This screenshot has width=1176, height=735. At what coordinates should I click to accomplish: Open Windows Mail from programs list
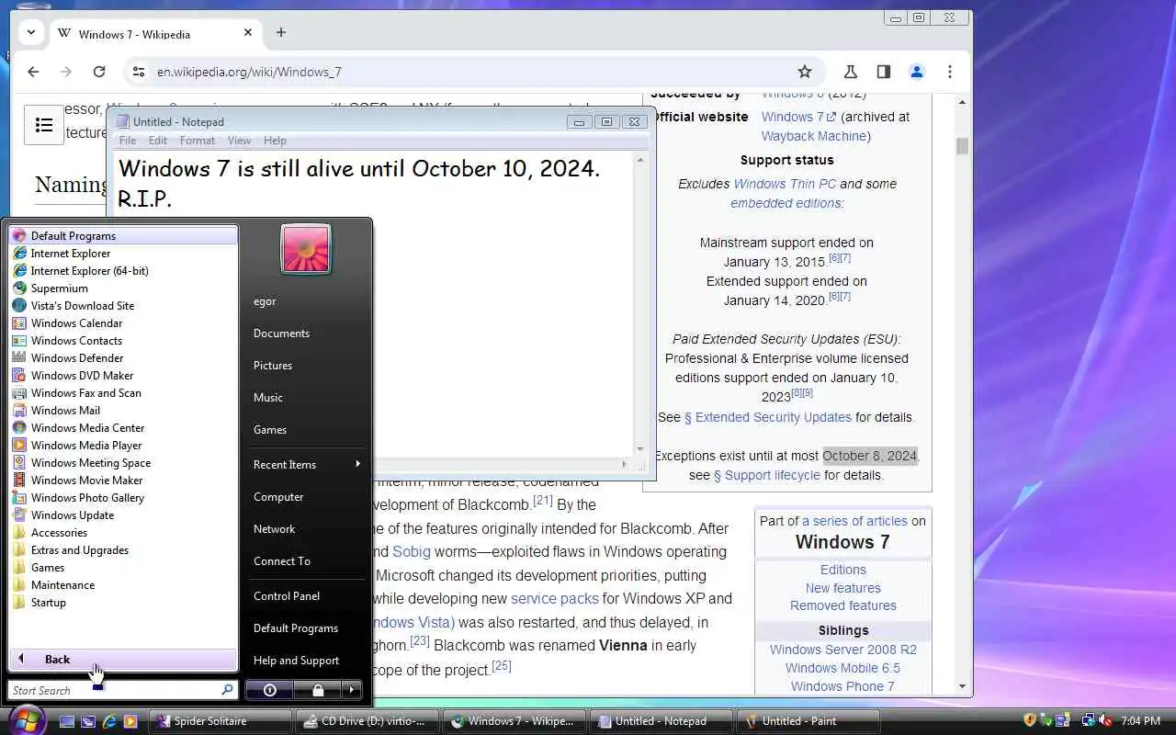123,411
